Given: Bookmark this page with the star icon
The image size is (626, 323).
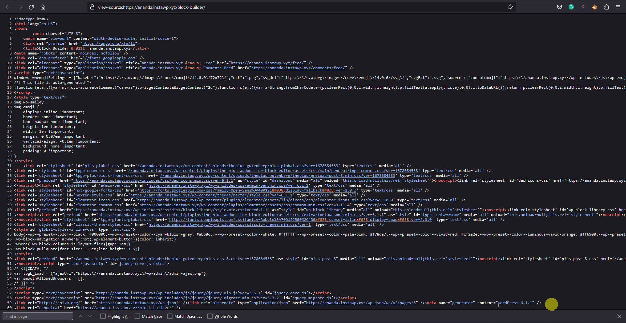Looking at the screenshot, I should [511, 7].
